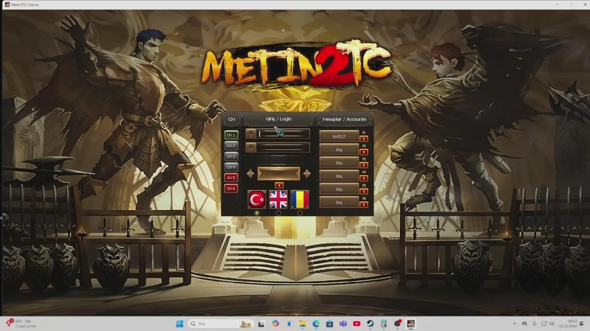The width and height of the screenshot is (590, 331).
Task: Click the empty Boş slot for F5
Action: (x=339, y=189)
